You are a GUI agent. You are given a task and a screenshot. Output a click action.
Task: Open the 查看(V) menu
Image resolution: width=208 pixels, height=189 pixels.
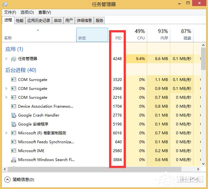[x=45, y=12]
